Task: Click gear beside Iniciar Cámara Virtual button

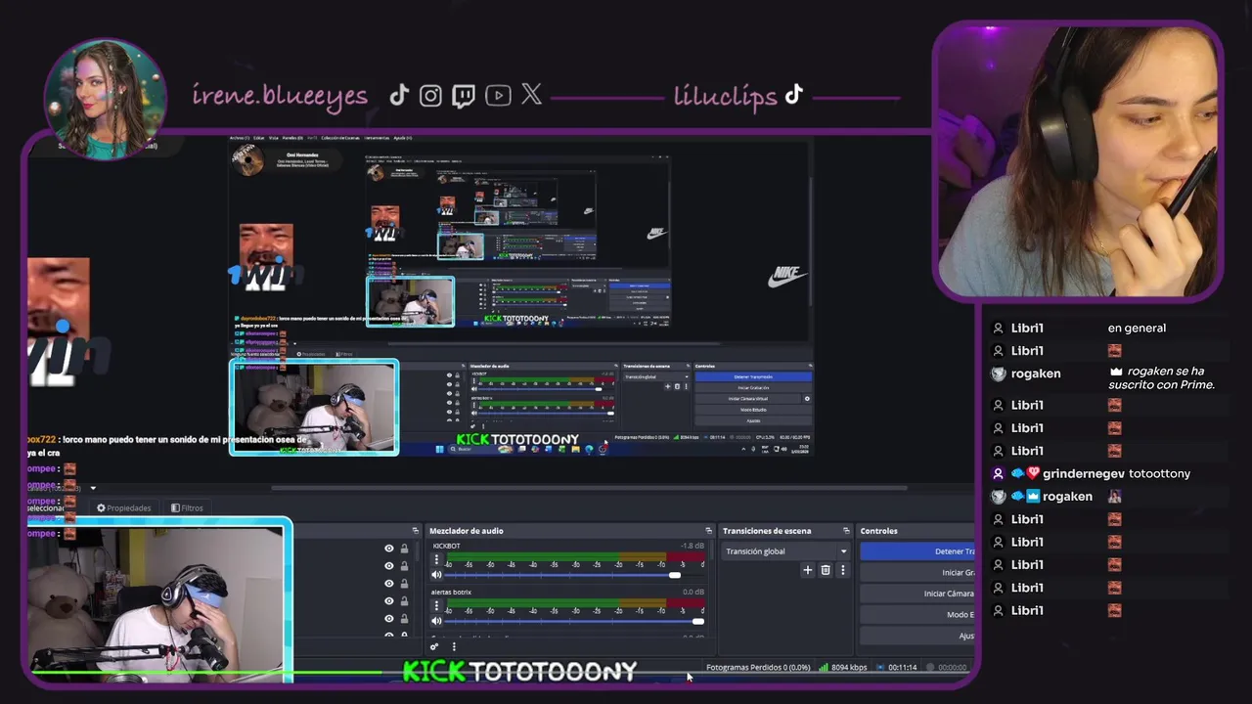Action: point(807,399)
